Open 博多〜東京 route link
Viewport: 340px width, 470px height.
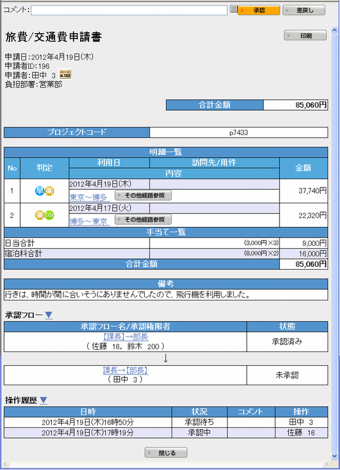tap(88, 222)
